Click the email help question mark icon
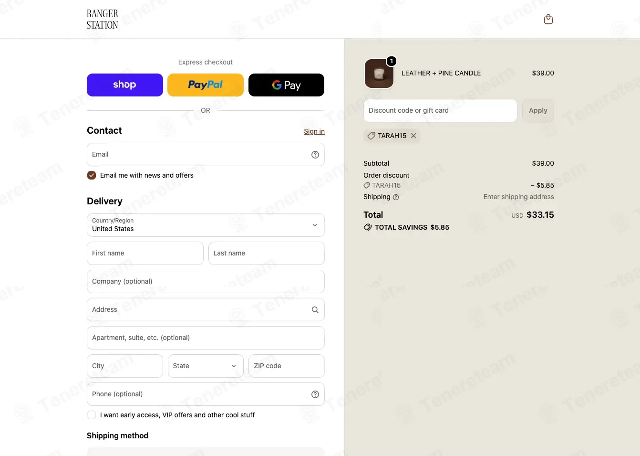This screenshot has width=640, height=456. tap(315, 155)
